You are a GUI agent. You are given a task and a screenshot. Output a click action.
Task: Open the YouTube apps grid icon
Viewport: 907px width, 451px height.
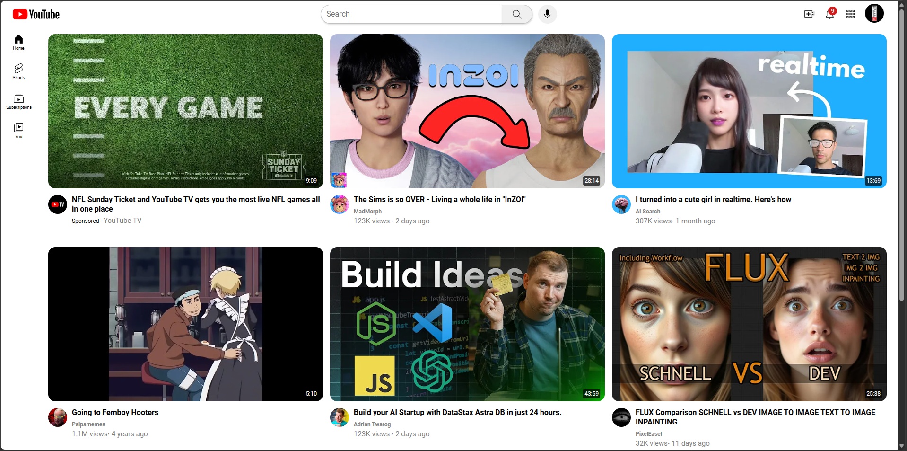(x=850, y=14)
